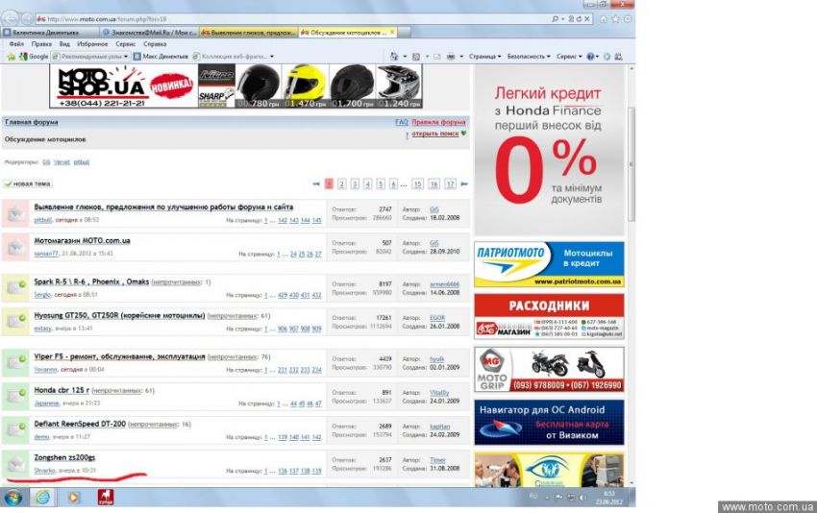Click the next page arrow in forum pagination

tap(464, 183)
